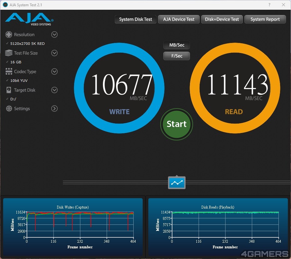Viewport: 291px width, 259px height.
Task: Click the Target Disk label
Action: tap(25, 90)
